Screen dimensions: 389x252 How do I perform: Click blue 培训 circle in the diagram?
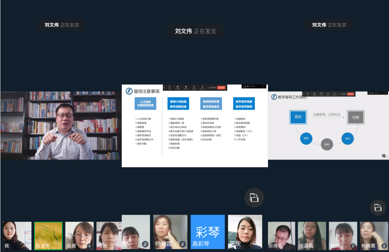[347, 138]
